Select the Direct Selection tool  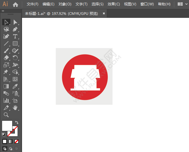15,22
